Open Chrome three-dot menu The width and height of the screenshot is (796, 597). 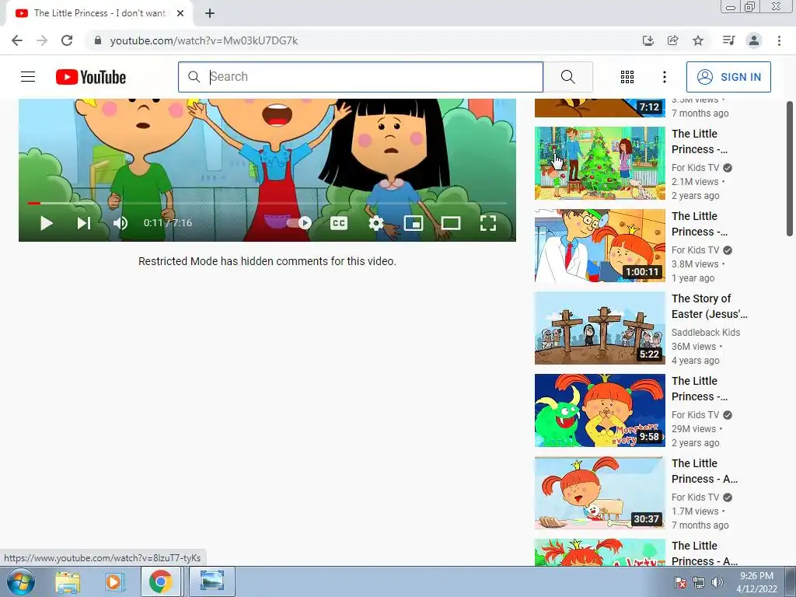[779, 40]
